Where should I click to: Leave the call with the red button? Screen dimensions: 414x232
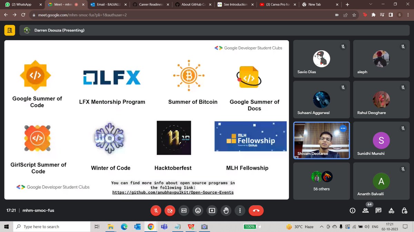coord(256,210)
